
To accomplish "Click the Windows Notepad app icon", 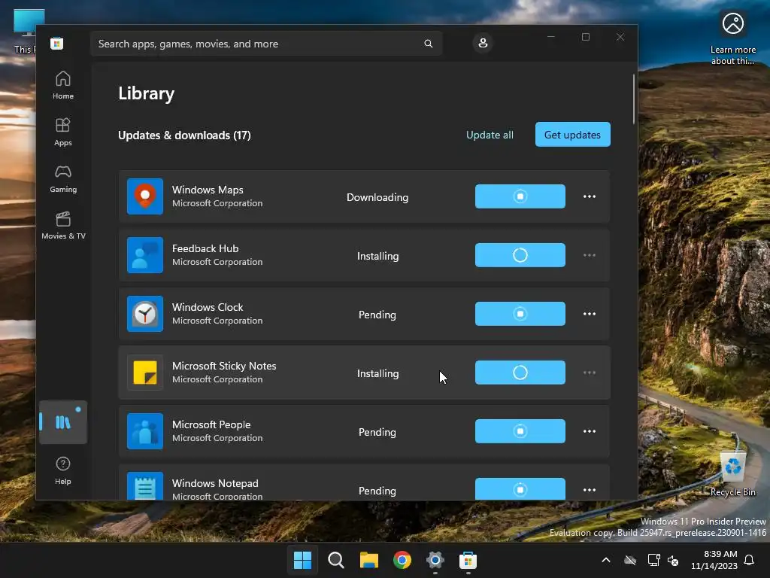I will 145,486.
